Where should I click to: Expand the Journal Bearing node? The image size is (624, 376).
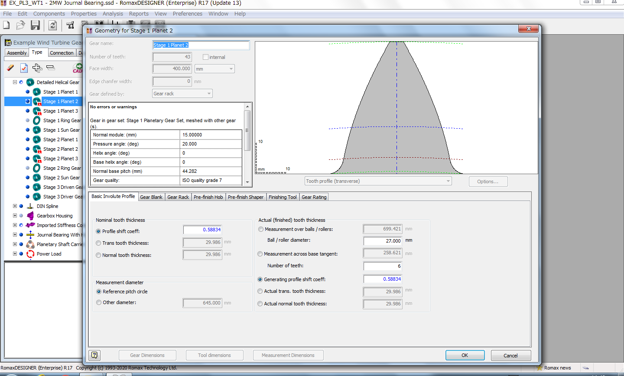coord(15,234)
